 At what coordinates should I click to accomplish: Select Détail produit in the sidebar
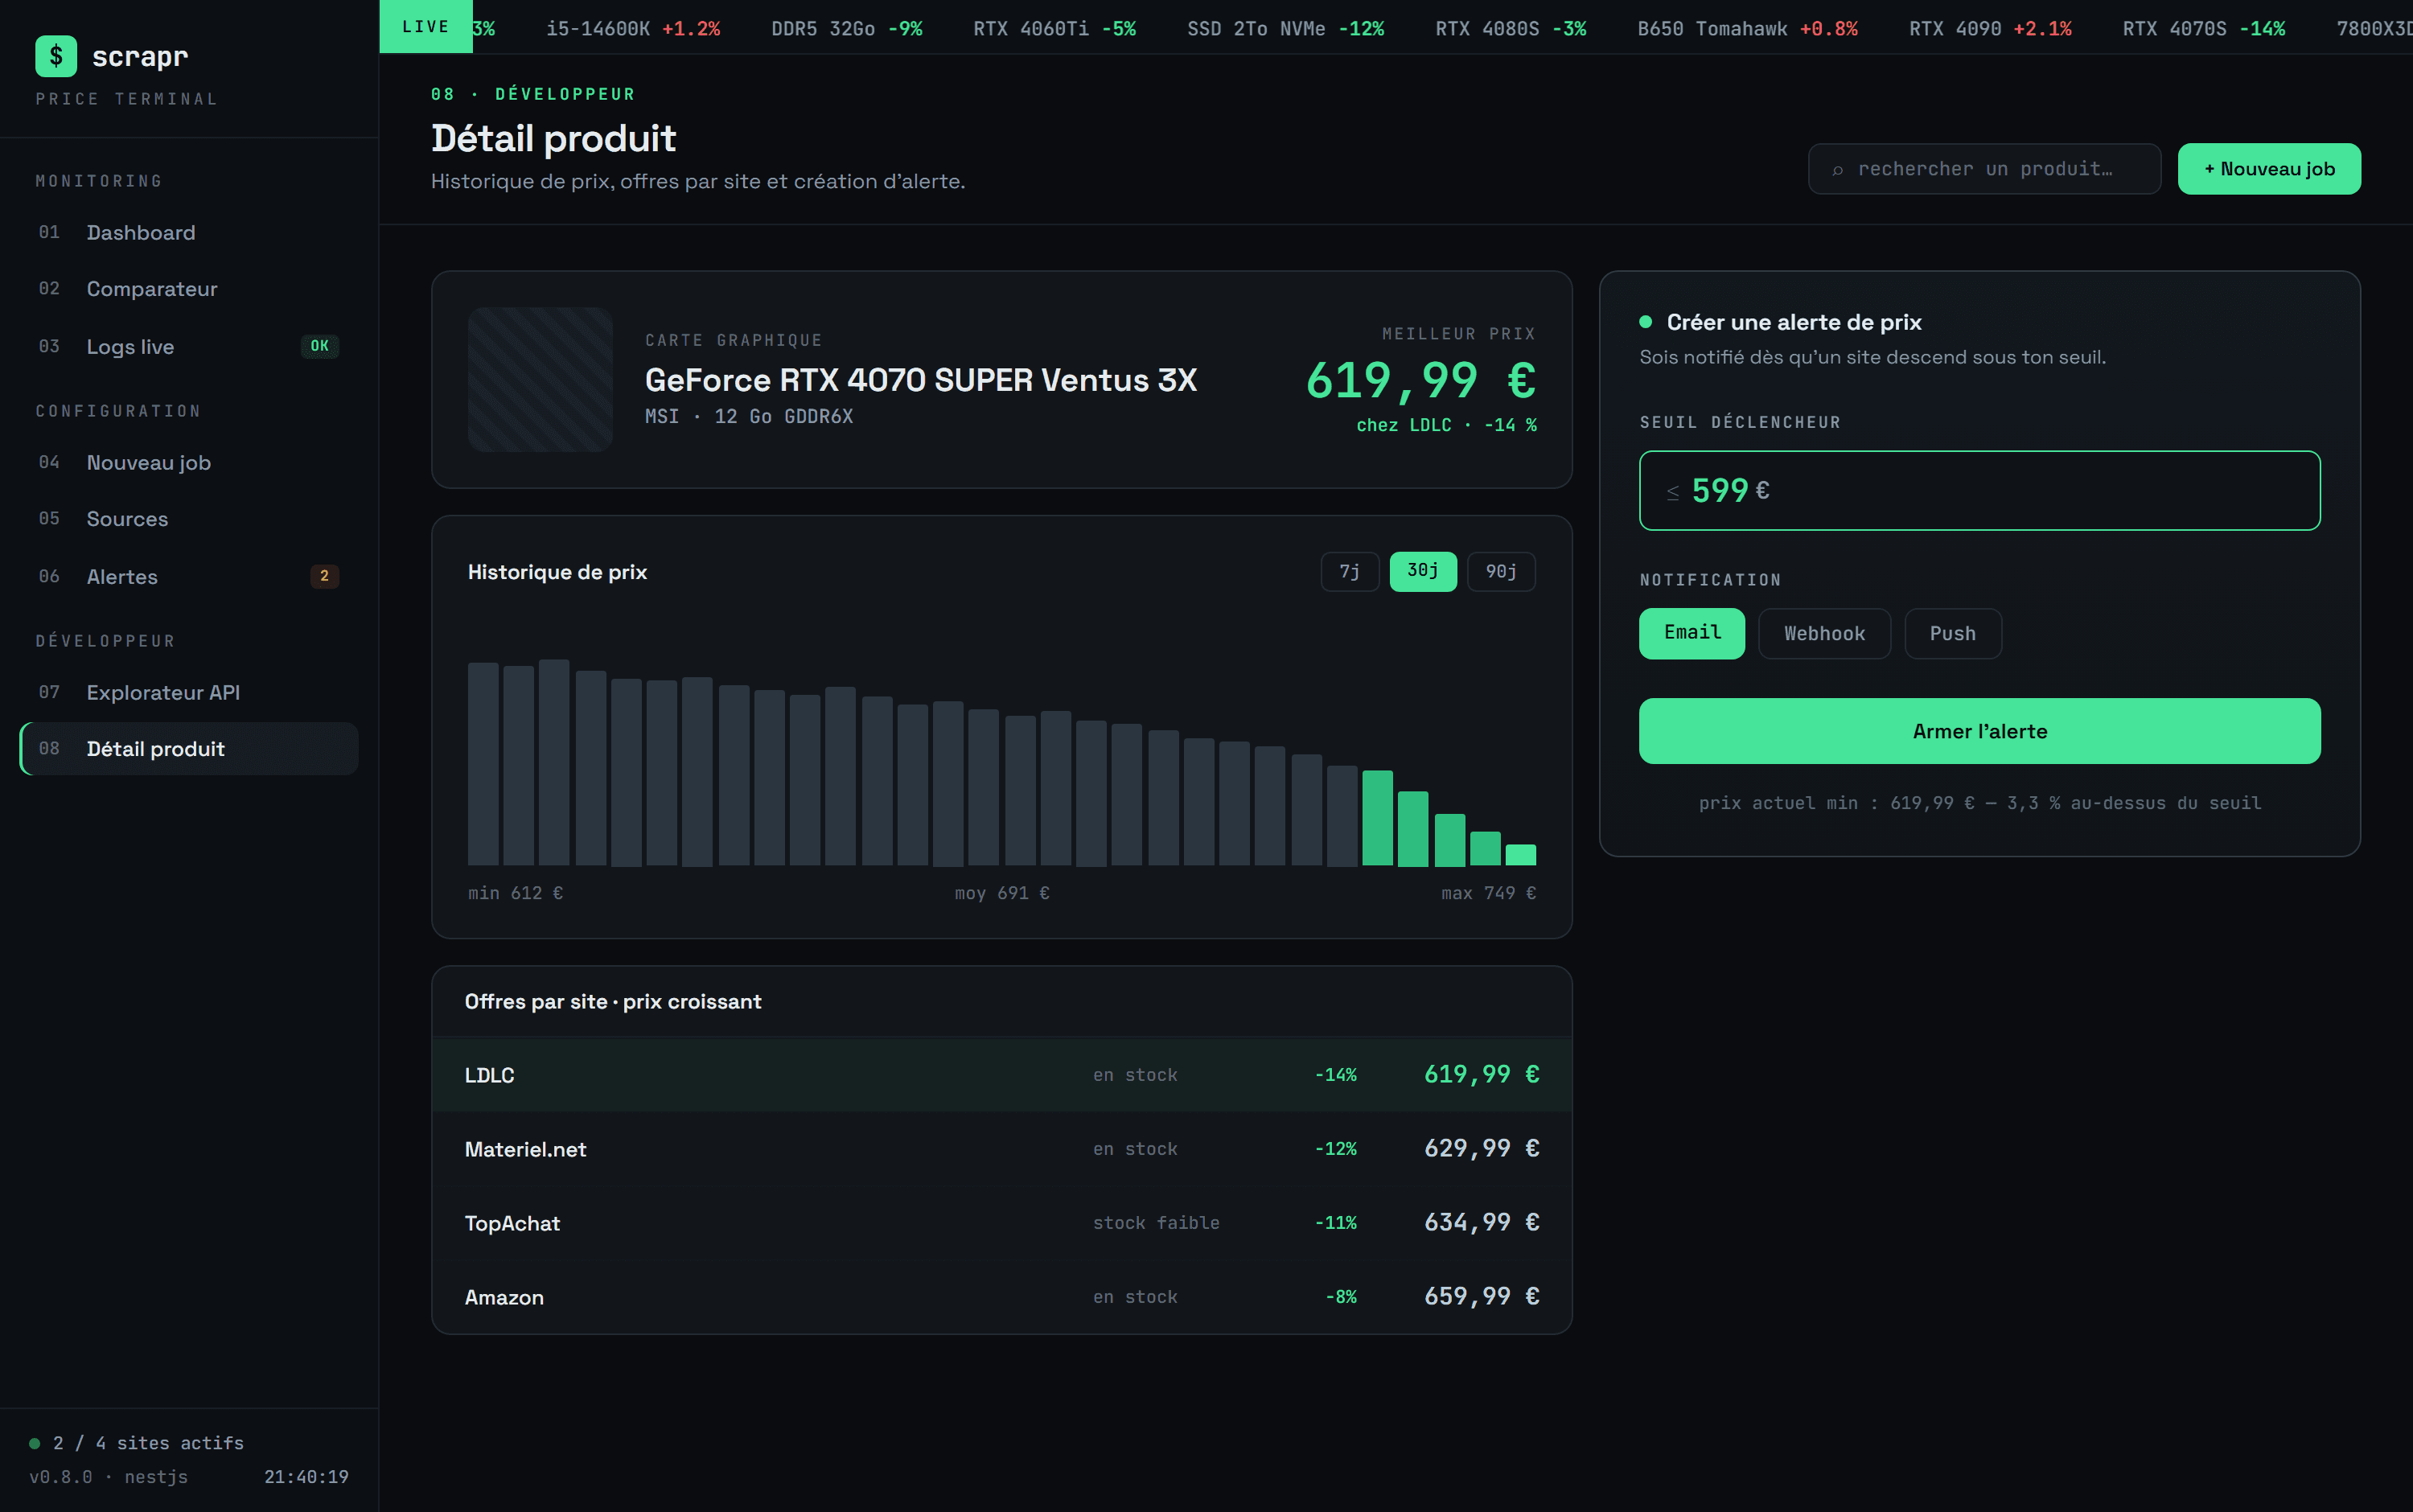click(x=189, y=749)
